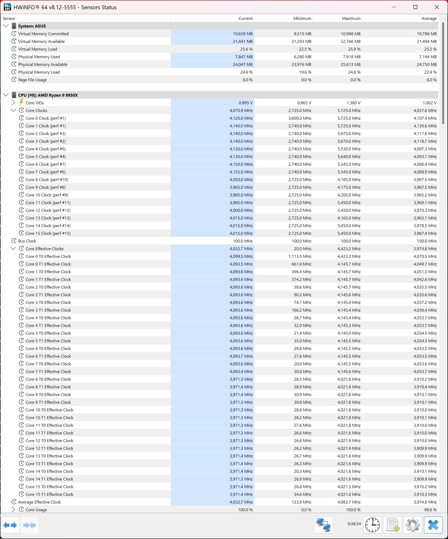Start logging with the document-plus icon

392,525
